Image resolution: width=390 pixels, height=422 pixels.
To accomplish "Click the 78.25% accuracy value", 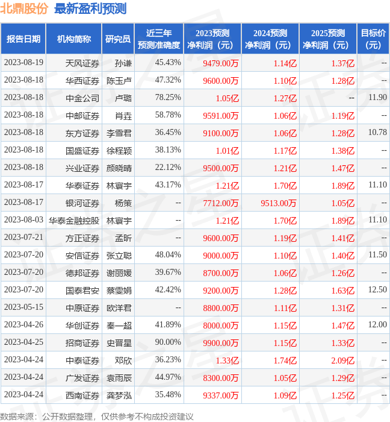I will (168, 98).
